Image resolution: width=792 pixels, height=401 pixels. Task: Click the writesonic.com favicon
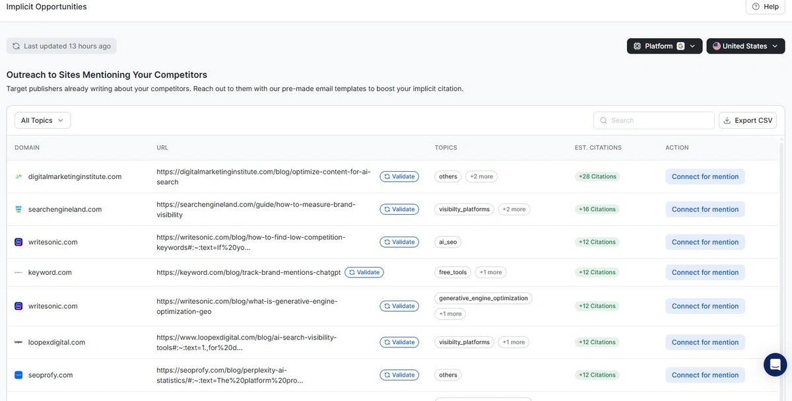18,242
